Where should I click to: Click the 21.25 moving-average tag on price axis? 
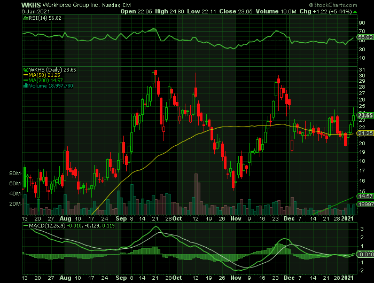[365, 133]
